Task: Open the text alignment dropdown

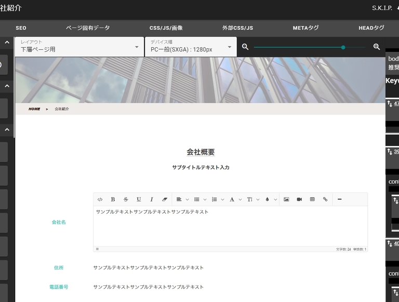Action: tap(181, 199)
